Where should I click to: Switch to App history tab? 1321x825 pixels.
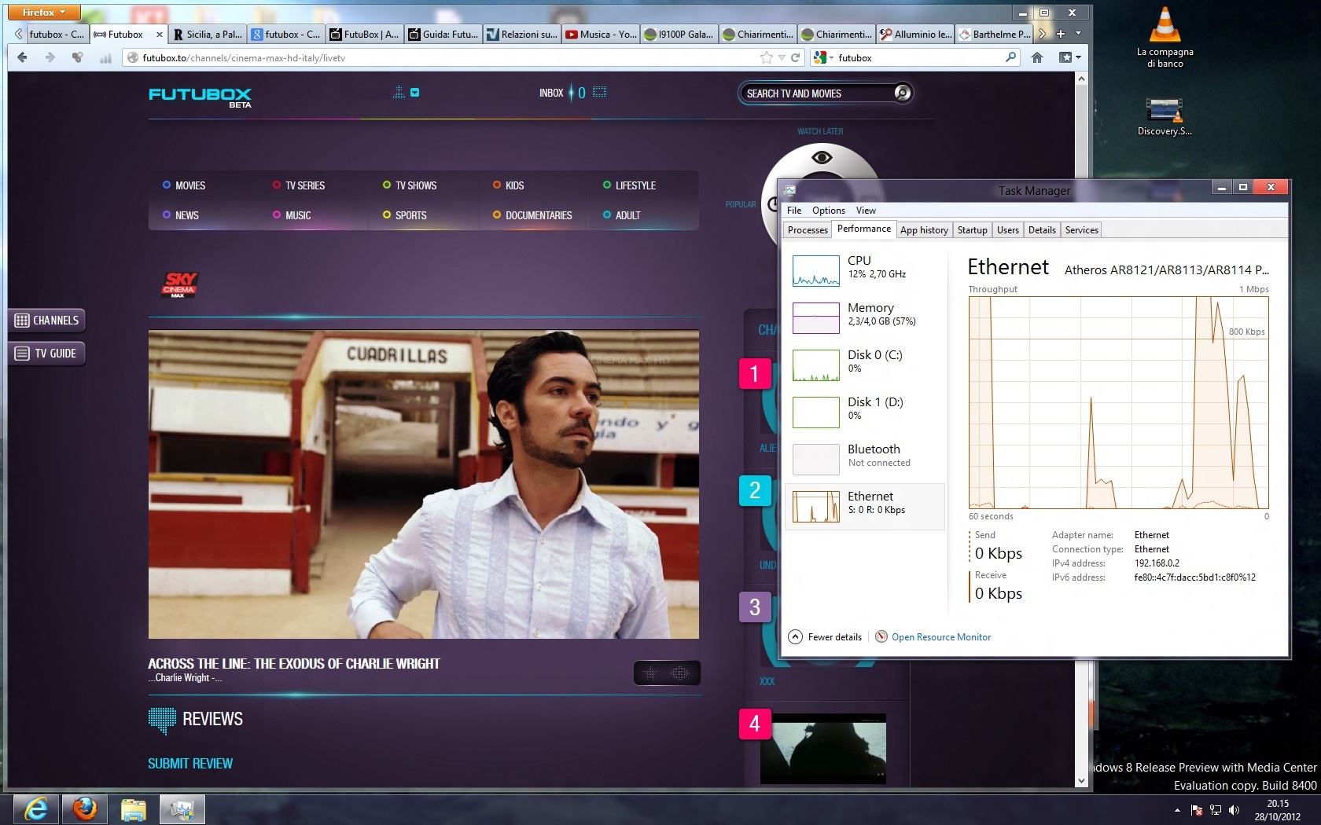pyautogui.click(x=924, y=230)
